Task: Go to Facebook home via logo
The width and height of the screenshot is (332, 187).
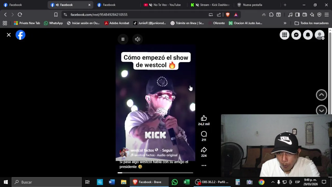Action: pos(20,35)
